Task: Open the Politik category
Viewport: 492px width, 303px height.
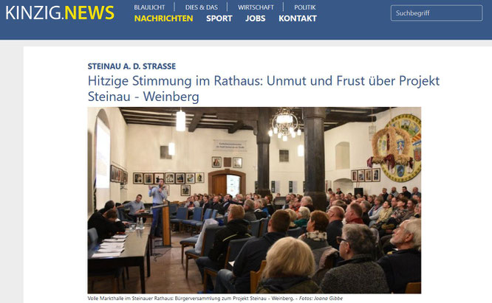Action: coord(305,7)
